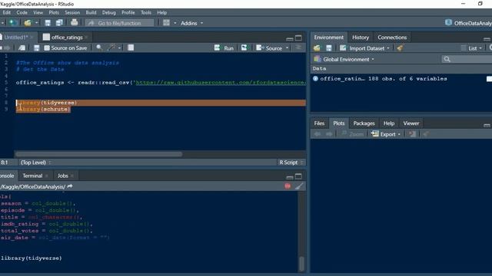
Task: Click the Source button in editor
Action: pyautogui.click(x=270, y=48)
